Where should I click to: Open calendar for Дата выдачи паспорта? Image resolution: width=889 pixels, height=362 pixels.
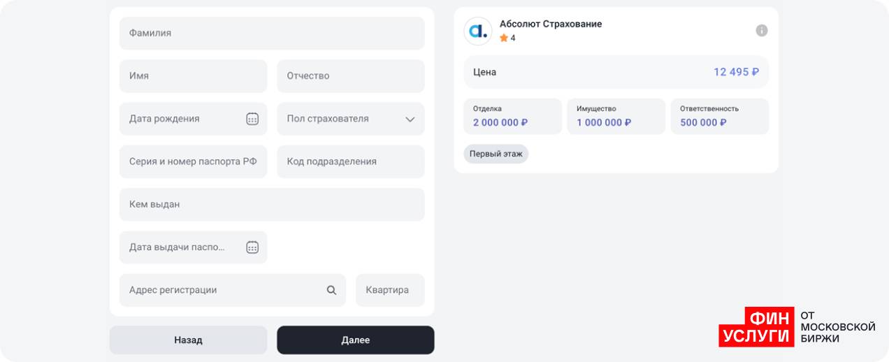pyautogui.click(x=252, y=247)
